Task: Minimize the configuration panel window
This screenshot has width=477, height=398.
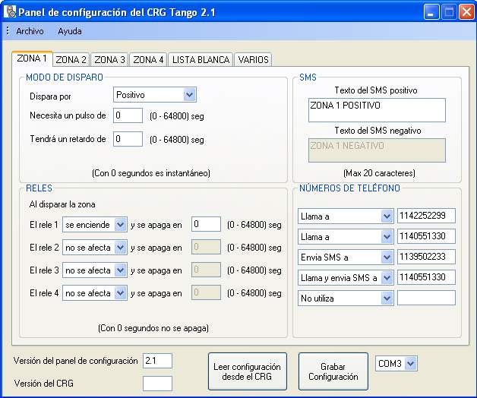Action: coord(431,12)
